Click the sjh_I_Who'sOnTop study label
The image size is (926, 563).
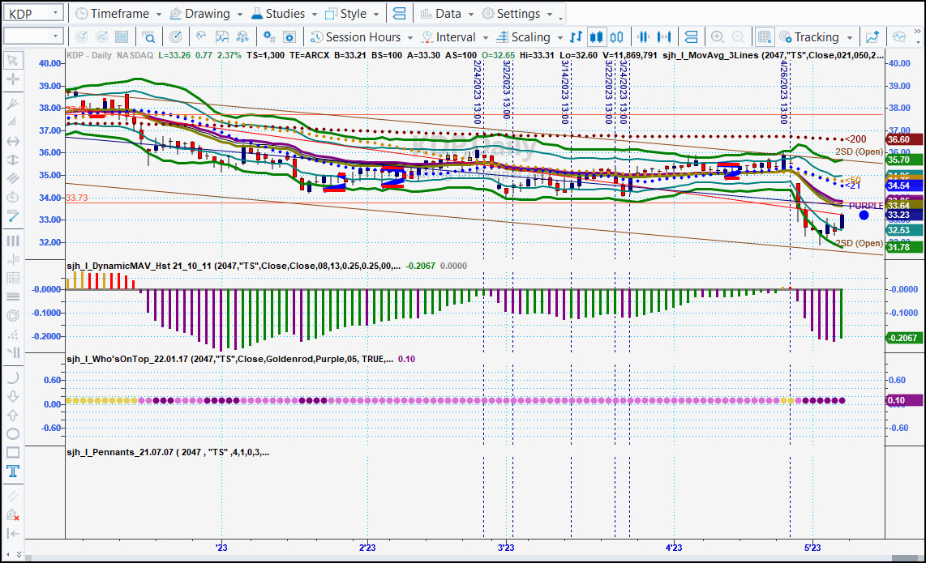click(229, 359)
